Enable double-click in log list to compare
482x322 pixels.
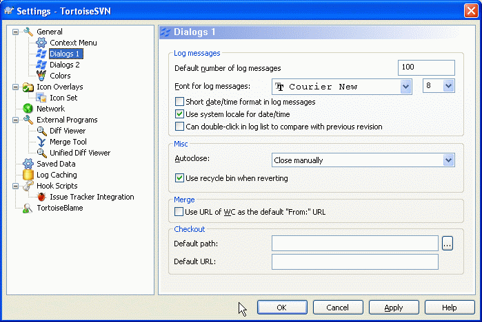179,127
